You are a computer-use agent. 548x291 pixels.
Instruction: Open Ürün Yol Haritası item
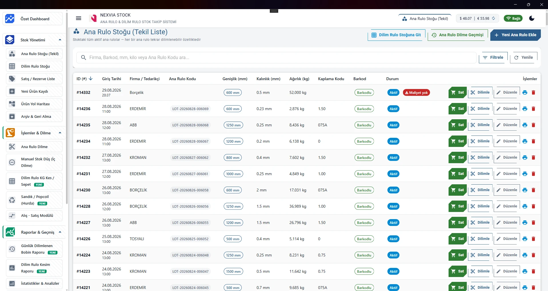(x=34, y=104)
